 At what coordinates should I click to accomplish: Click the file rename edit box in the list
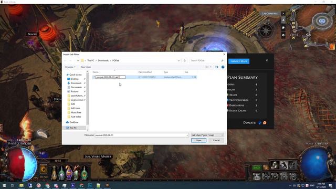[110, 77]
